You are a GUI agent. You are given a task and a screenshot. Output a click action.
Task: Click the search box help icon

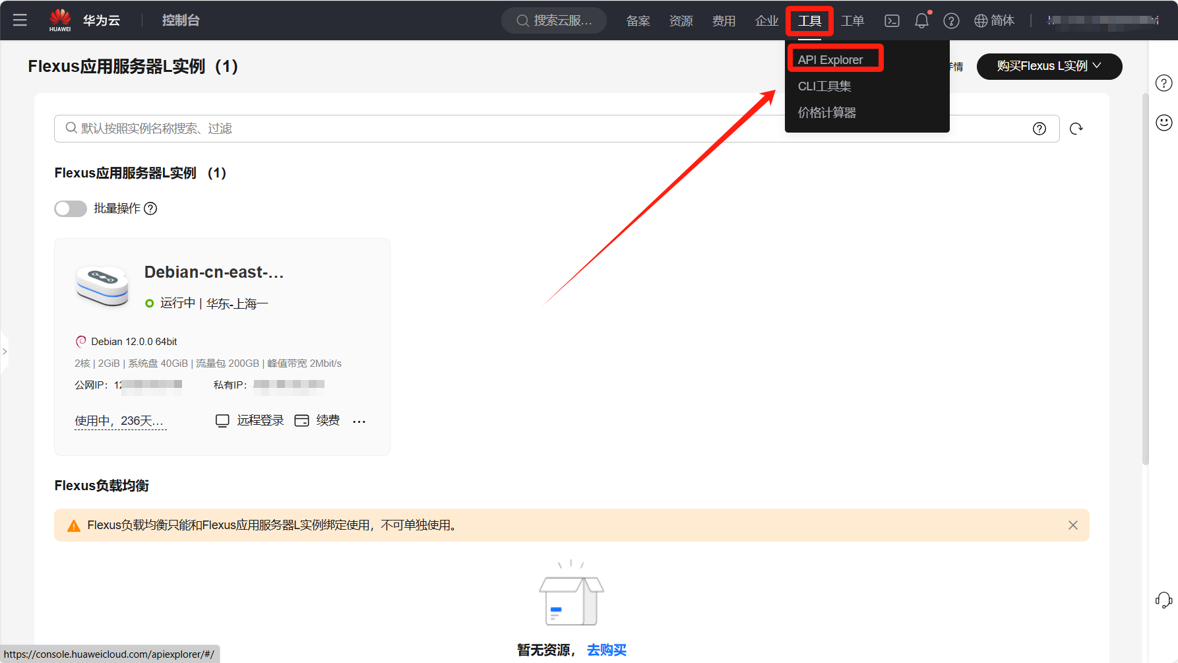coord(1039,129)
